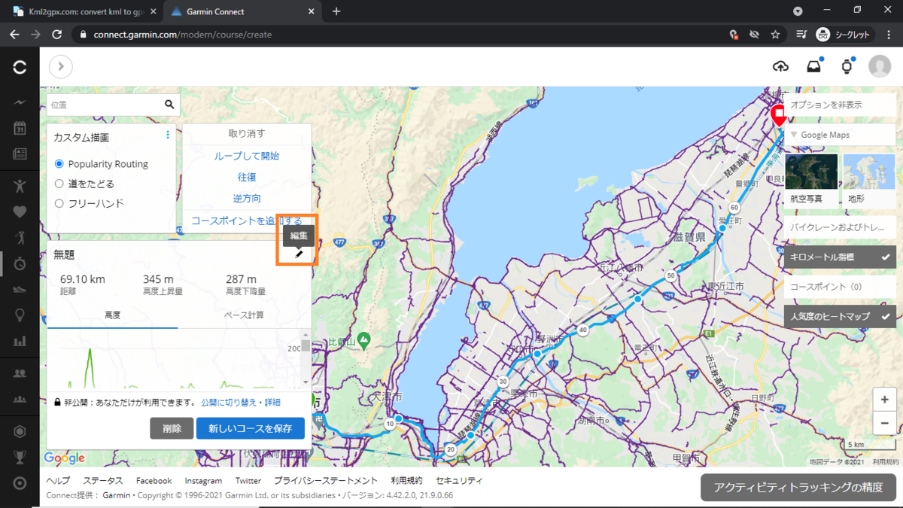Click the circular record icon at sidebar bottom
The width and height of the screenshot is (903, 508).
[x=20, y=483]
